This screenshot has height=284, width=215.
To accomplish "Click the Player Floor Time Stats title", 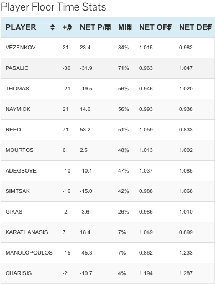I will click(53, 7).
